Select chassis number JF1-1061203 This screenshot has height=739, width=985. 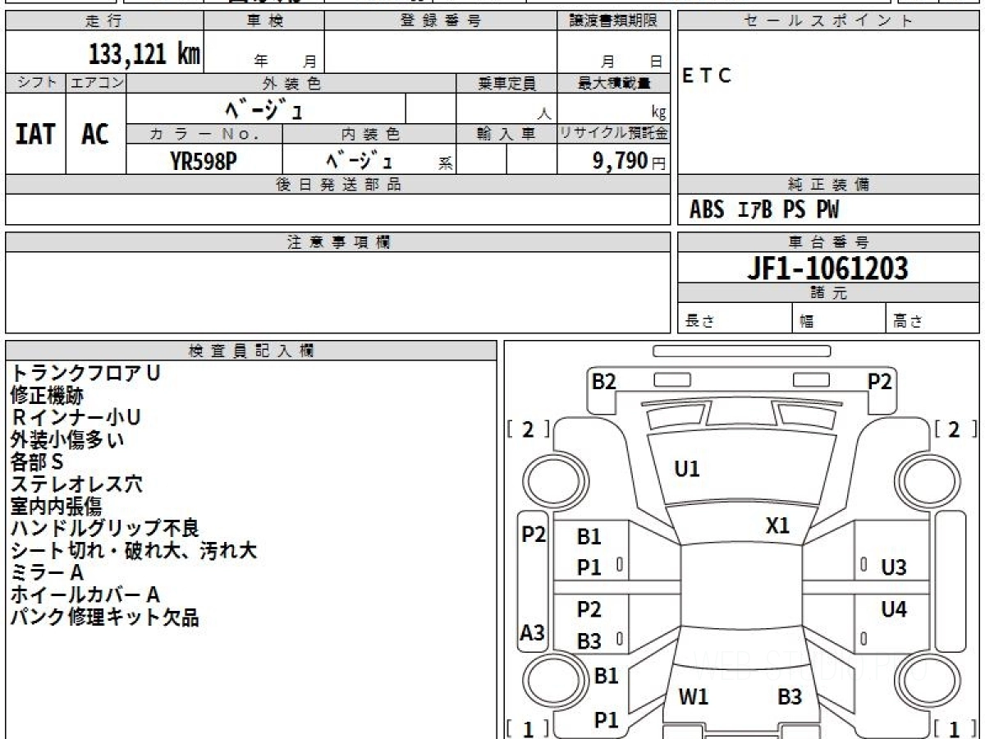click(x=828, y=269)
